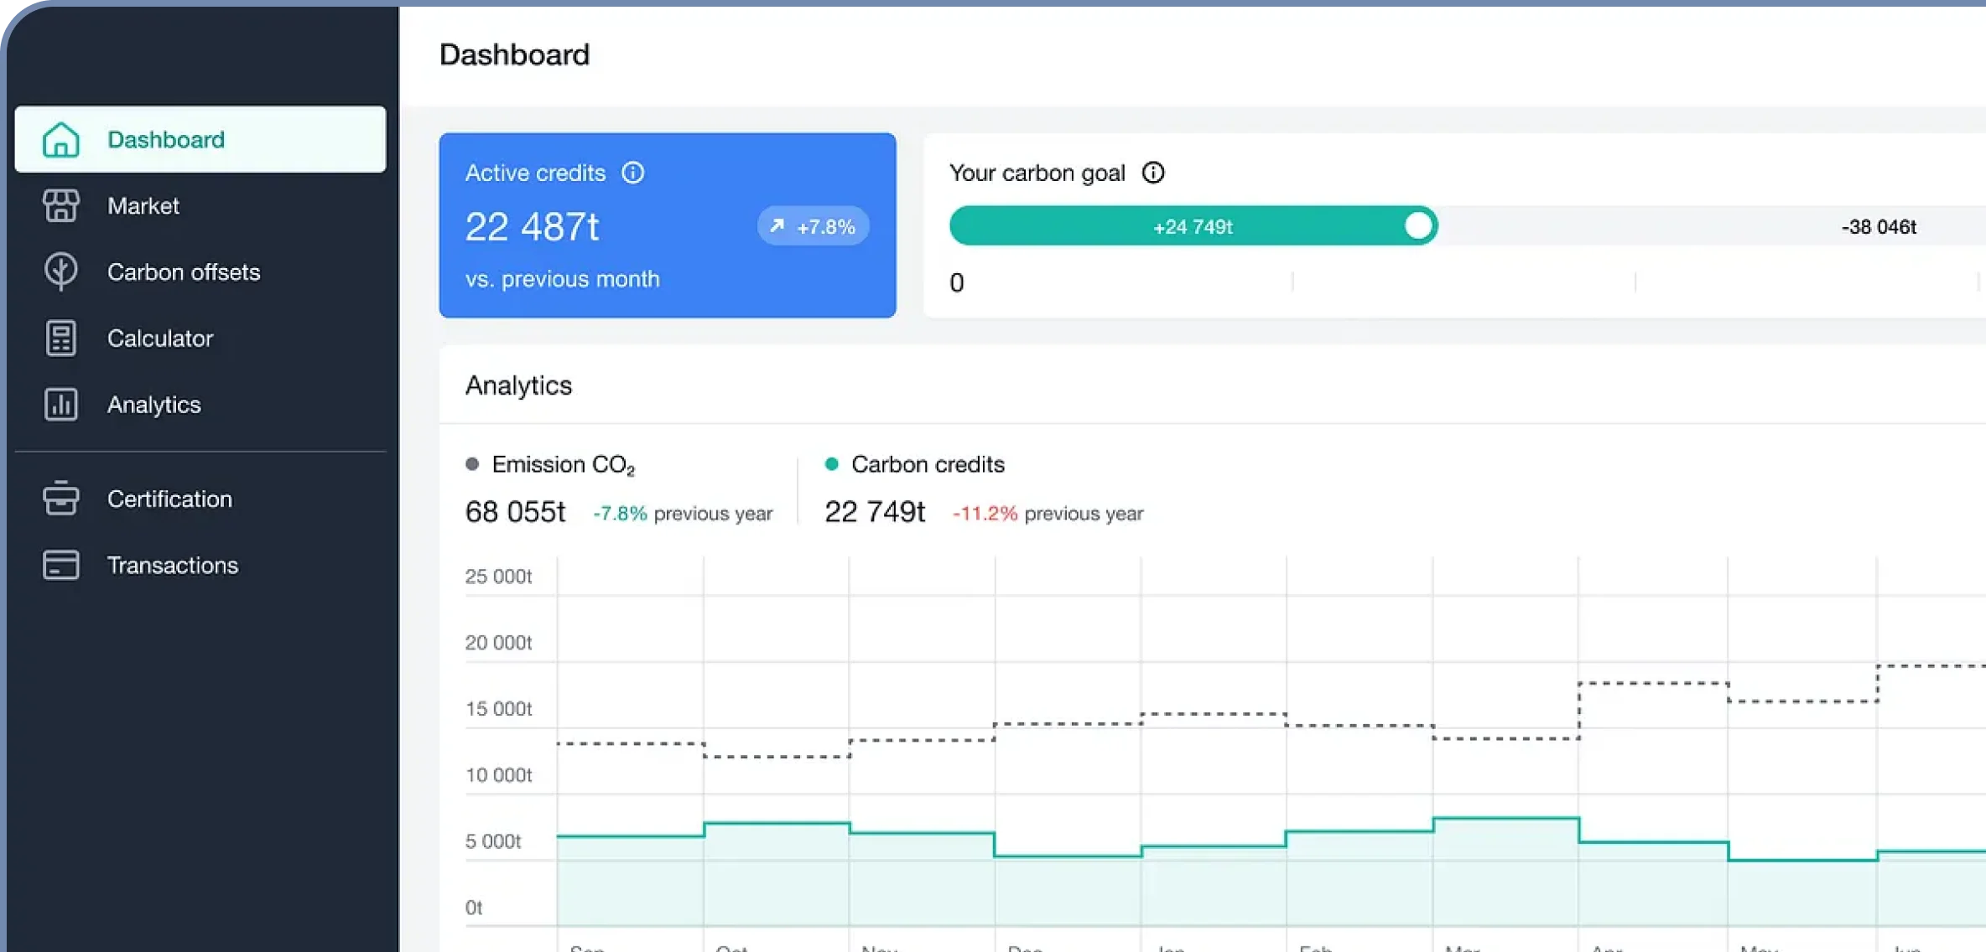Viewport: 1986px width, 952px height.
Task: Go to the Carbon offsets page
Action: tap(184, 272)
